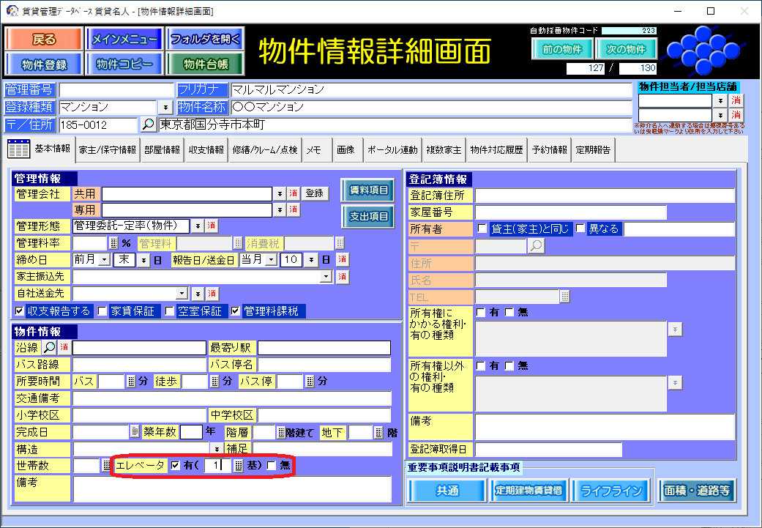This screenshot has height=528, width=762.
Task: Click the magnifier icon next to the 〒/住所 postal code
Action: pos(148,124)
